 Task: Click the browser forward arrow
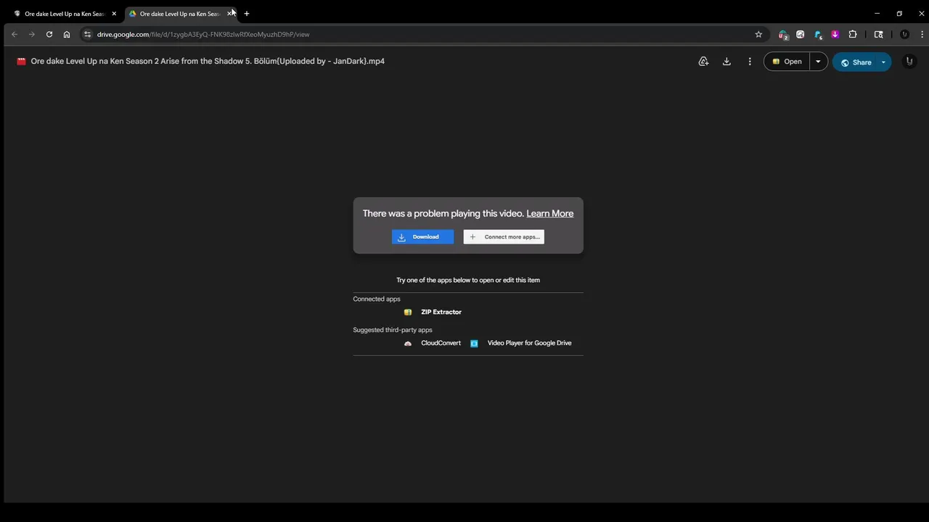[x=32, y=34]
